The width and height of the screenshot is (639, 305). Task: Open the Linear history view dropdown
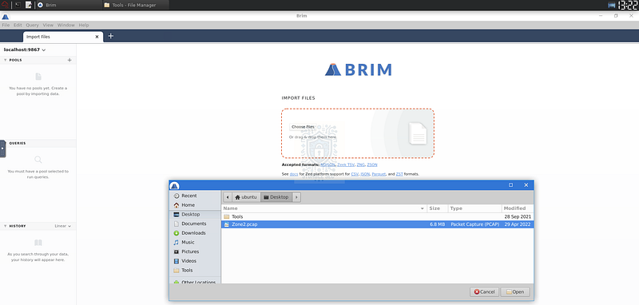63,226
